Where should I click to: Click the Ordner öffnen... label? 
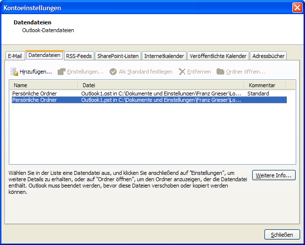point(246,72)
